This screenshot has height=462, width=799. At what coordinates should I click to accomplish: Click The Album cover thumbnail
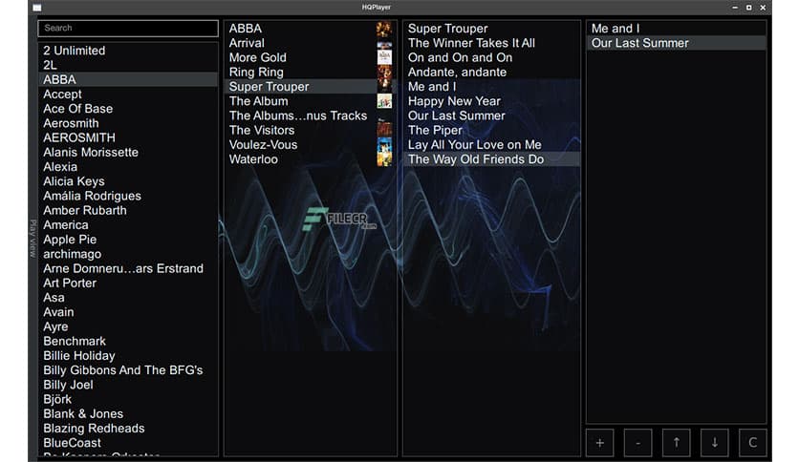tap(384, 101)
